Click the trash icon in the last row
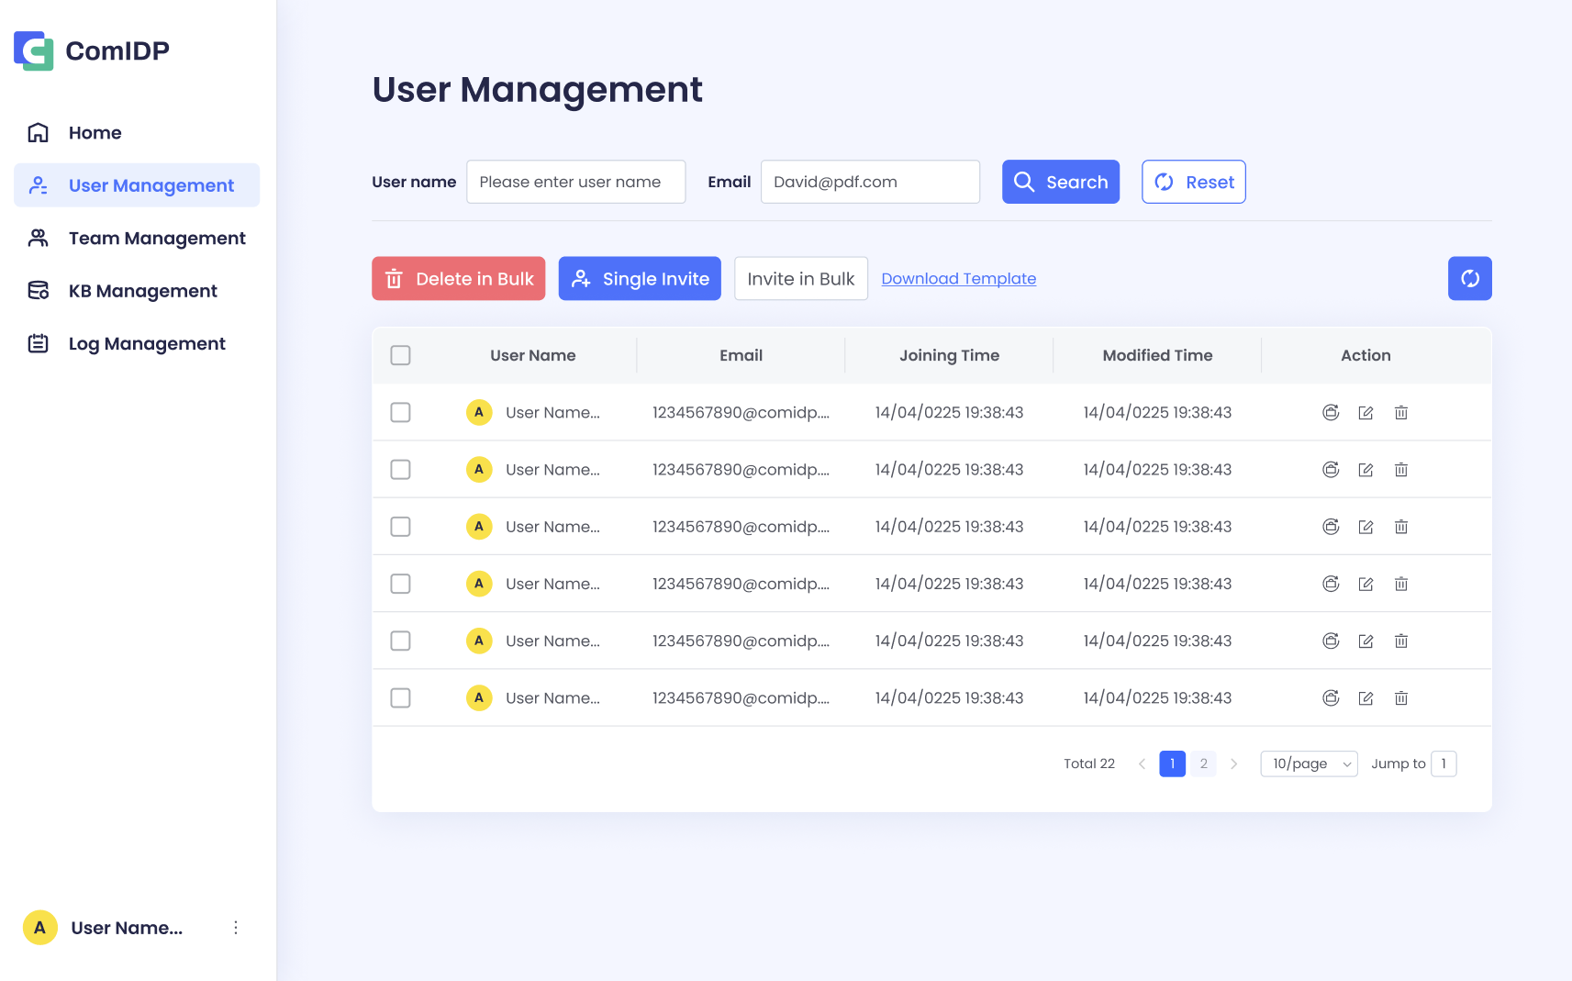Image resolution: width=1572 pixels, height=981 pixels. pyautogui.click(x=1400, y=698)
